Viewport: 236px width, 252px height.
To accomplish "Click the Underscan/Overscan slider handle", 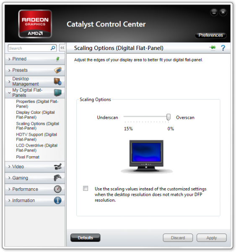I will (x=168, y=117).
